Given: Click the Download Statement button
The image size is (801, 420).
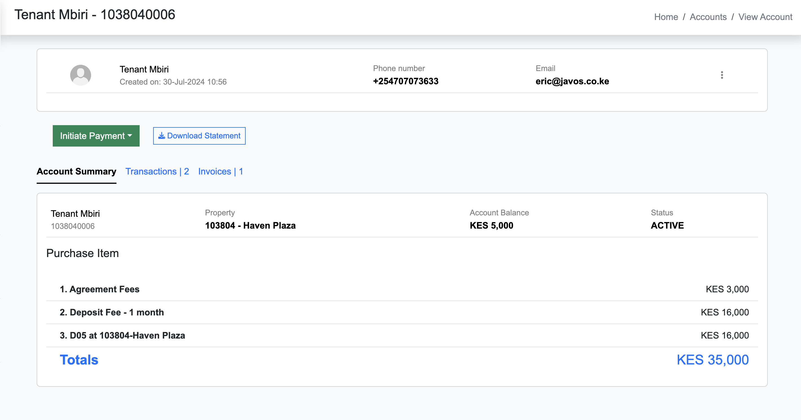Looking at the screenshot, I should point(199,136).
